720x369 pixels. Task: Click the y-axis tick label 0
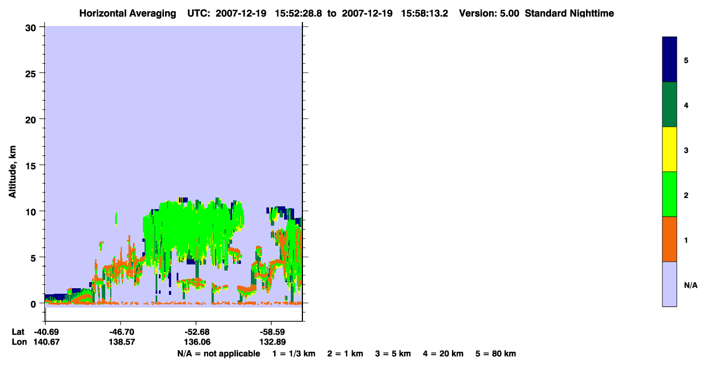[x=34, y=304]
